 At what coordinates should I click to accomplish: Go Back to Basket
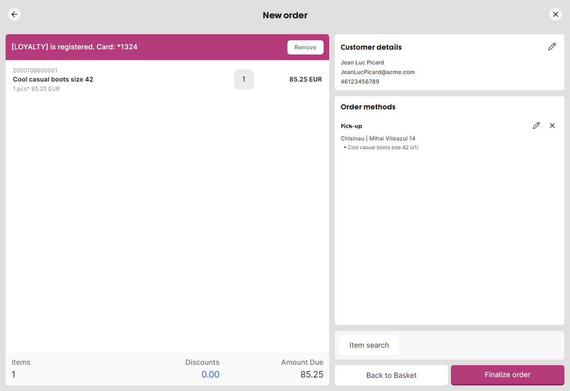(391, 375)
